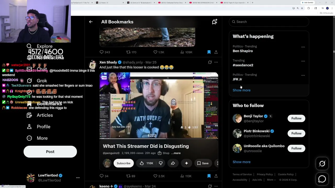Open the JFK Jr trending topic

click(237, 79)
